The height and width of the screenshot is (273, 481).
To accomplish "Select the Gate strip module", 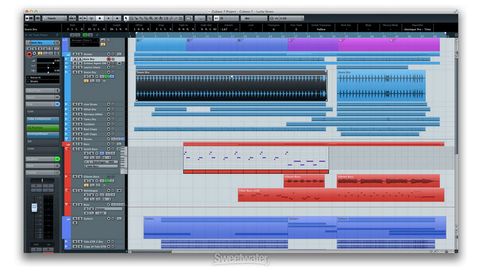I will pyautogui.click(x=43, y=111).
